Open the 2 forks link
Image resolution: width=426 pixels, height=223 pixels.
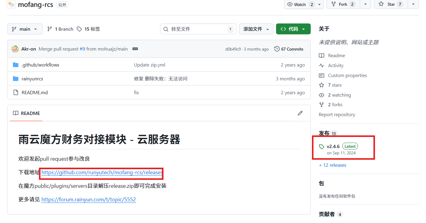331,104
